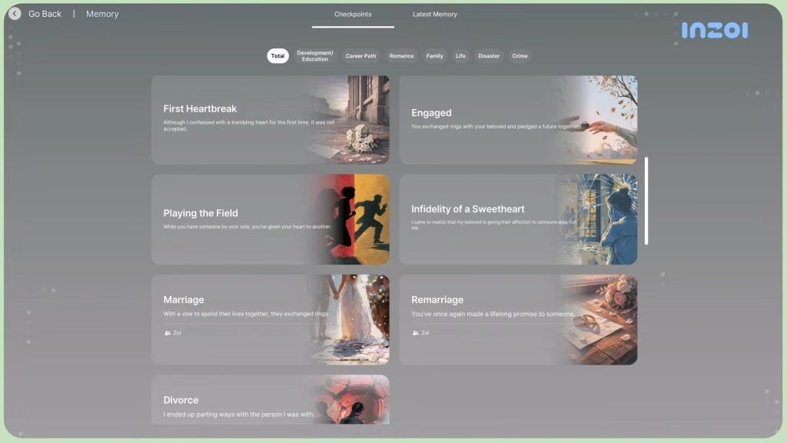Image resolution: width=787 pixels, height=443 pixels.
Task: Show only Romance memories
Action: click(401, 56)
